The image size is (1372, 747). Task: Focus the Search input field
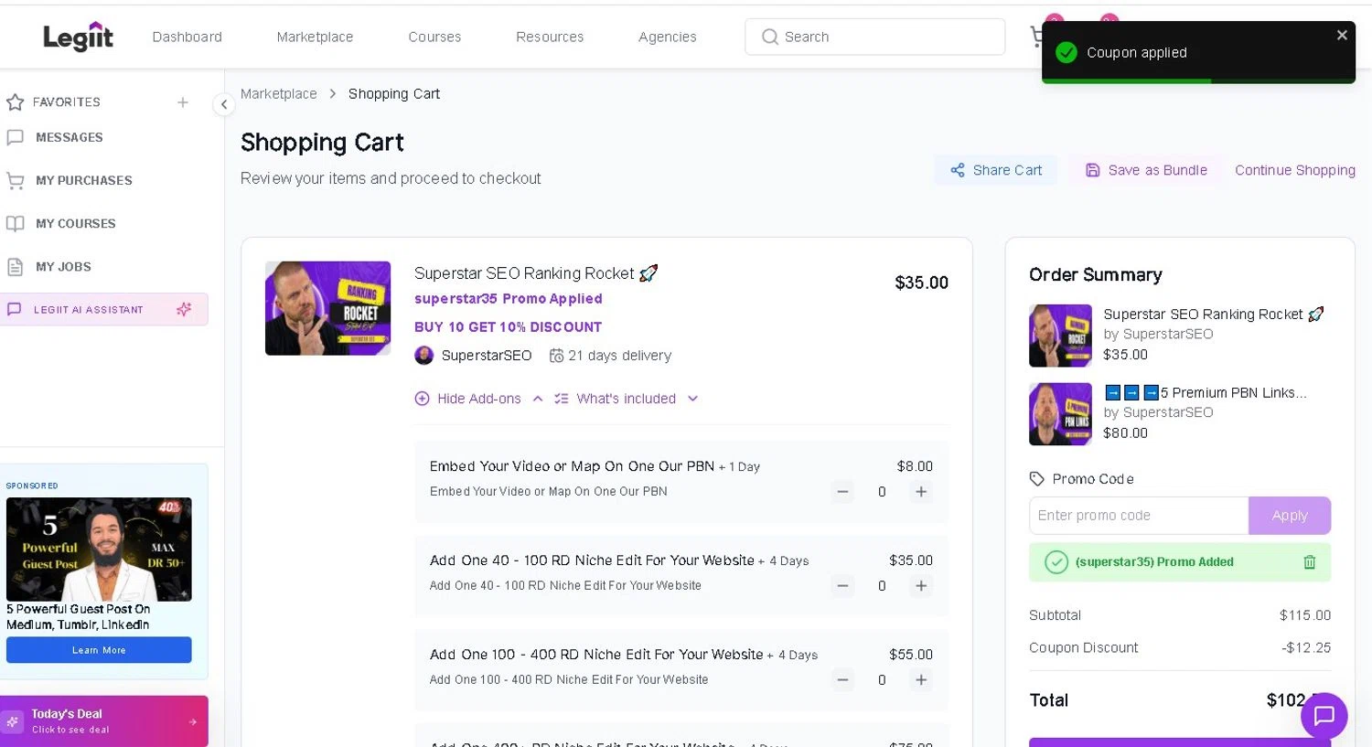874,37
